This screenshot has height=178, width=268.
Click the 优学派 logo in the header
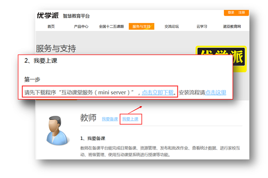(x=48, y=16)
